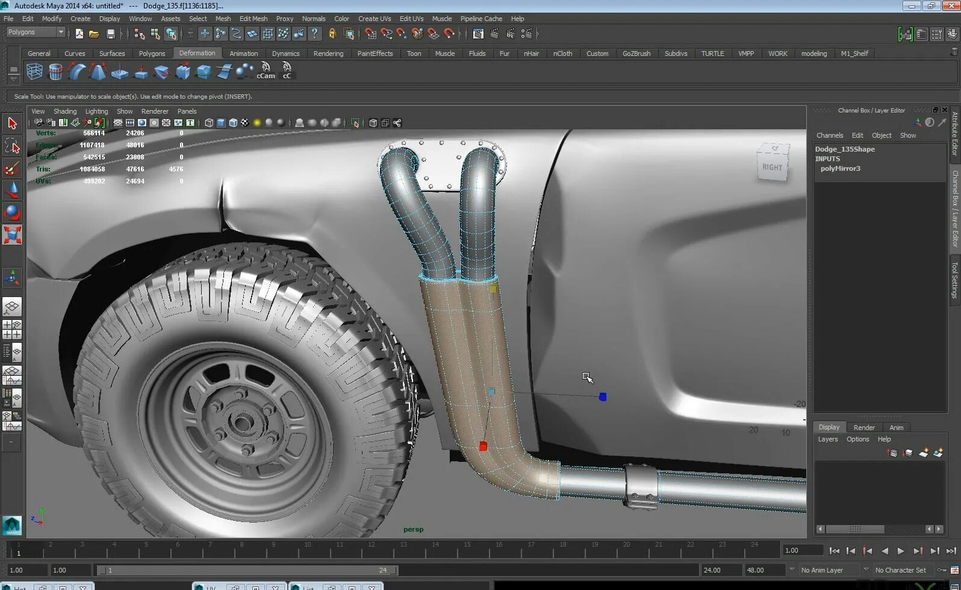Screen dimensions: 961x590
Task: Click the RIGHT face of view cube
Action: (x=772, y=167)
